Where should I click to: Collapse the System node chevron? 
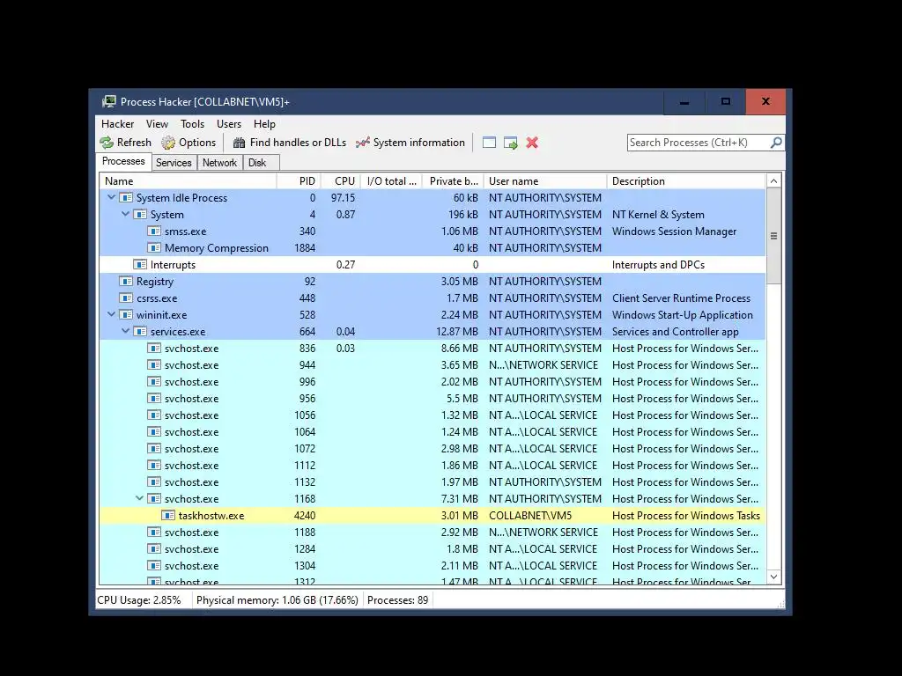point(125,214)
